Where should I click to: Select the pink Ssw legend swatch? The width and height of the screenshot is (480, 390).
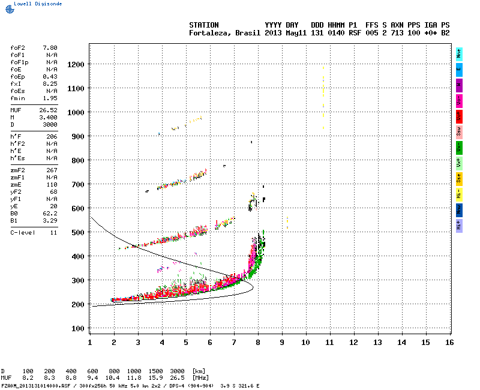pyautogui.click(x=459, y=132)
